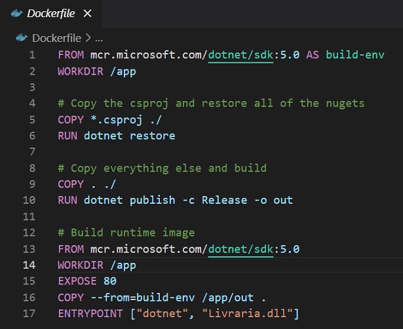Click line number 1 in the gutter

click(x=32, y=55)
